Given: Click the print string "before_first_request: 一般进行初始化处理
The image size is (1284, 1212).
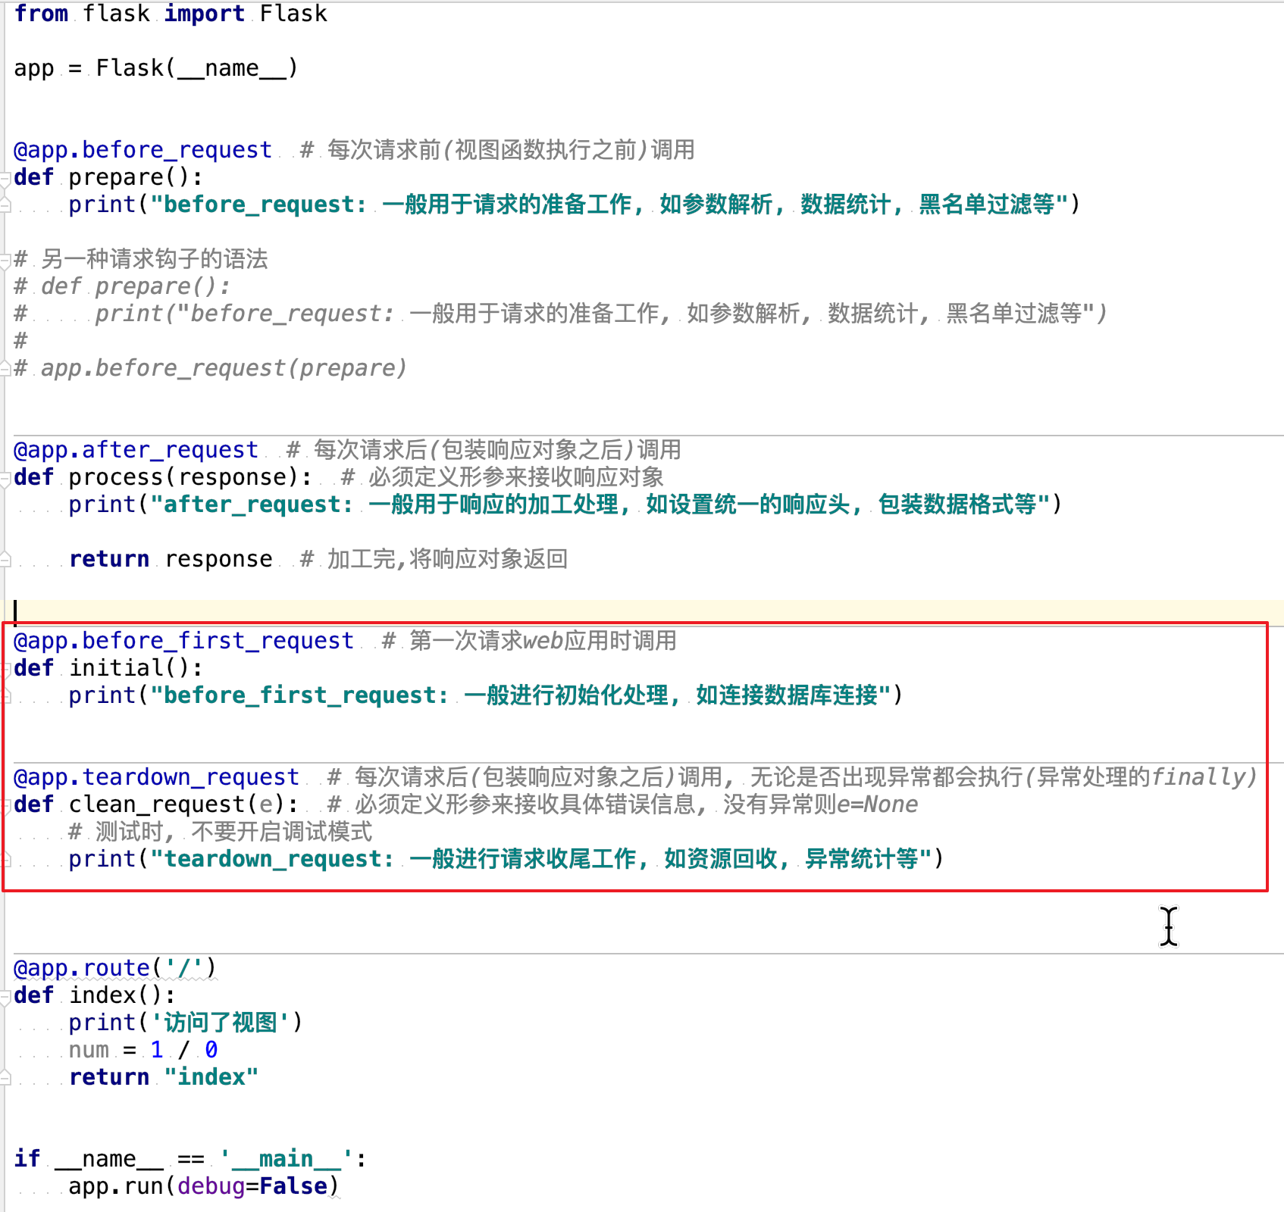Looking at the screenshot, I should point(520,695).
